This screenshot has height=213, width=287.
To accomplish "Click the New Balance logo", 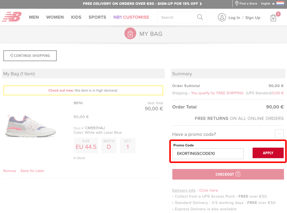I will point(12,17).
